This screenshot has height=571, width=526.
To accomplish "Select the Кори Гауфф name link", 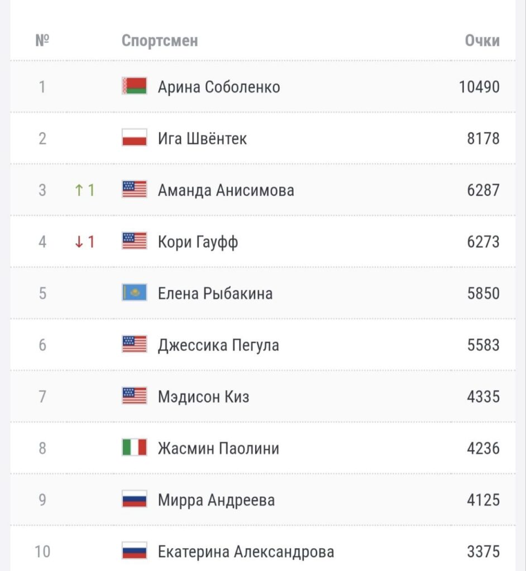I will [x=198, y=242].
